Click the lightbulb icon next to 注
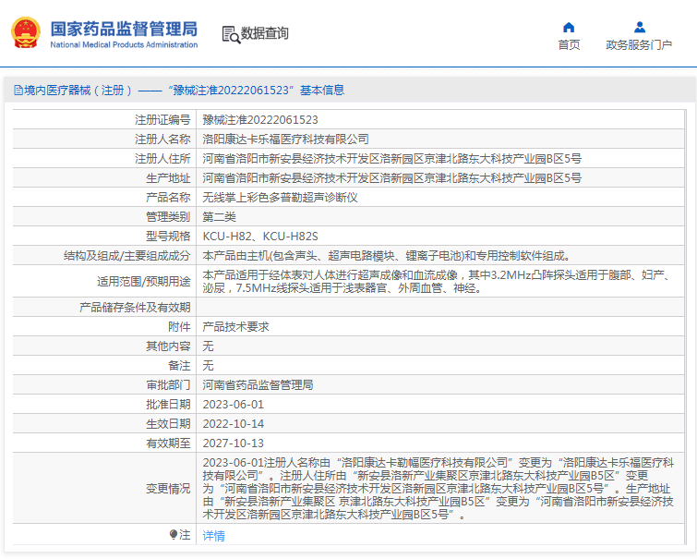This screenshot has width=697, height=559. pos(174,535)
